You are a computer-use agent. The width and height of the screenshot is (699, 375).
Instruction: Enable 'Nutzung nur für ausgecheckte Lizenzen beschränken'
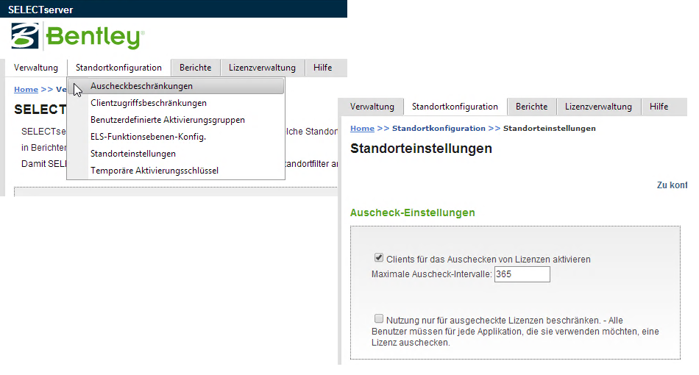click(x=379, y=318)
